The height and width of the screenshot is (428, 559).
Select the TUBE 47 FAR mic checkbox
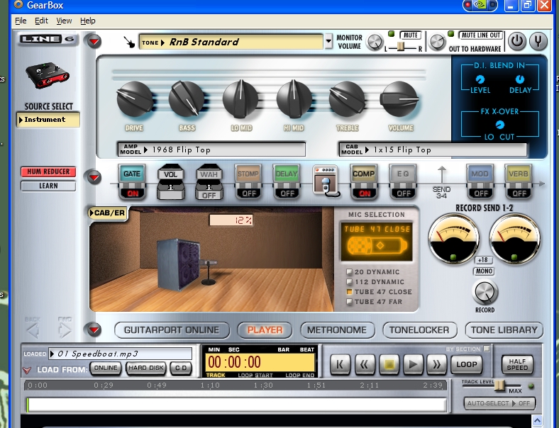pyautogui.click(x=349, y=302)
